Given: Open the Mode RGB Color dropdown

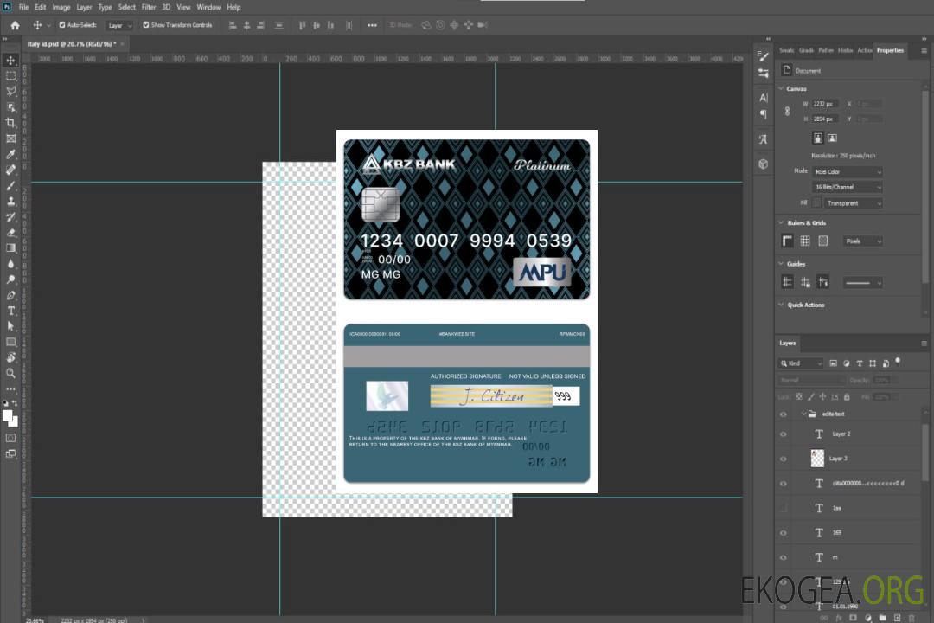Looking at the screenshot, I should [847, 171].
